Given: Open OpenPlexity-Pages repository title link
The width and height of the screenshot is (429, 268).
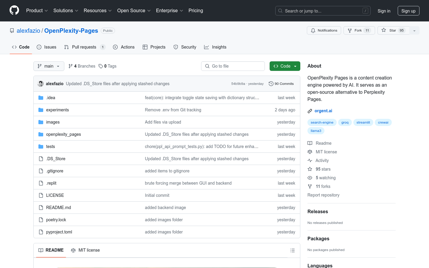Looking at the screenshot, I should tap(71, 31).
